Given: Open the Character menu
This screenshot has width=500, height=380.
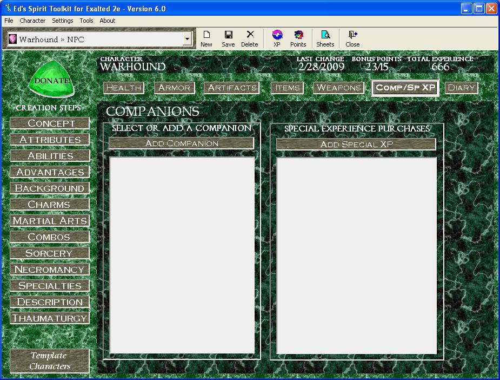Looking at the screenshot, I should [32, 21].
